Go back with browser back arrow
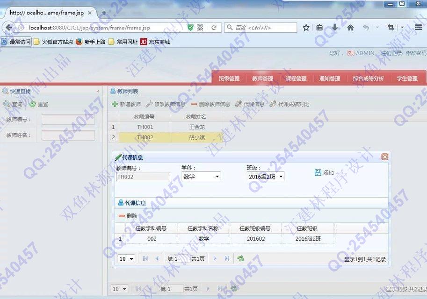The image size is (427, 299). (9, 28)
